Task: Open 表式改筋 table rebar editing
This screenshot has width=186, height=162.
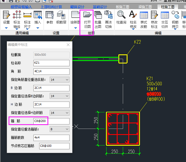Action: [x=144, y=20]
